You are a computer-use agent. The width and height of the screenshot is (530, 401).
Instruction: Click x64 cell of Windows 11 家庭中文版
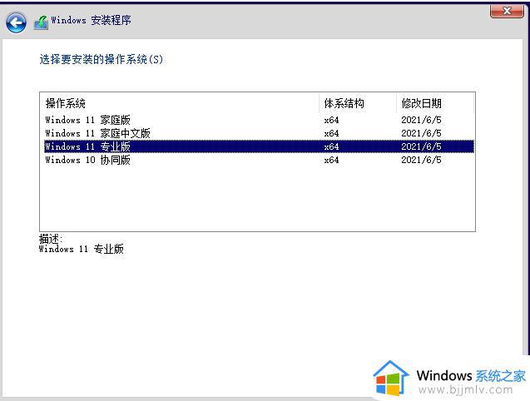coord(331,133)
